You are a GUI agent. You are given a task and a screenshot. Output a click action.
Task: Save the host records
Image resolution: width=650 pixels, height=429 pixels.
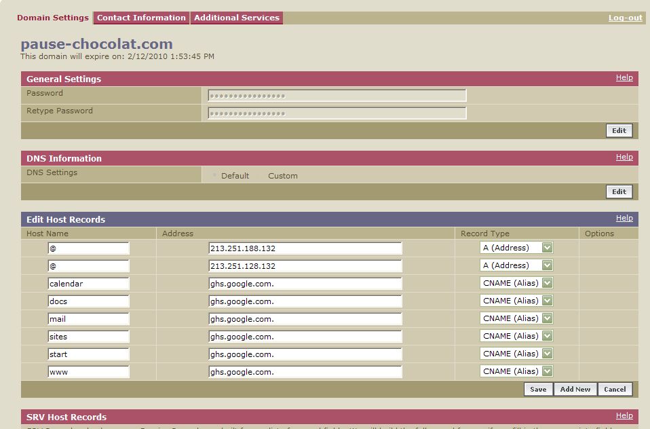(538, 389)
